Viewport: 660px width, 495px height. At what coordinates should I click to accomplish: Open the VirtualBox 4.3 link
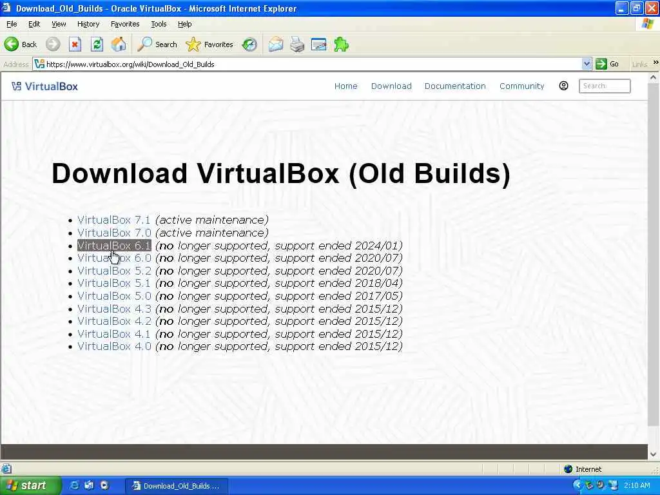[x=114, y=309]
